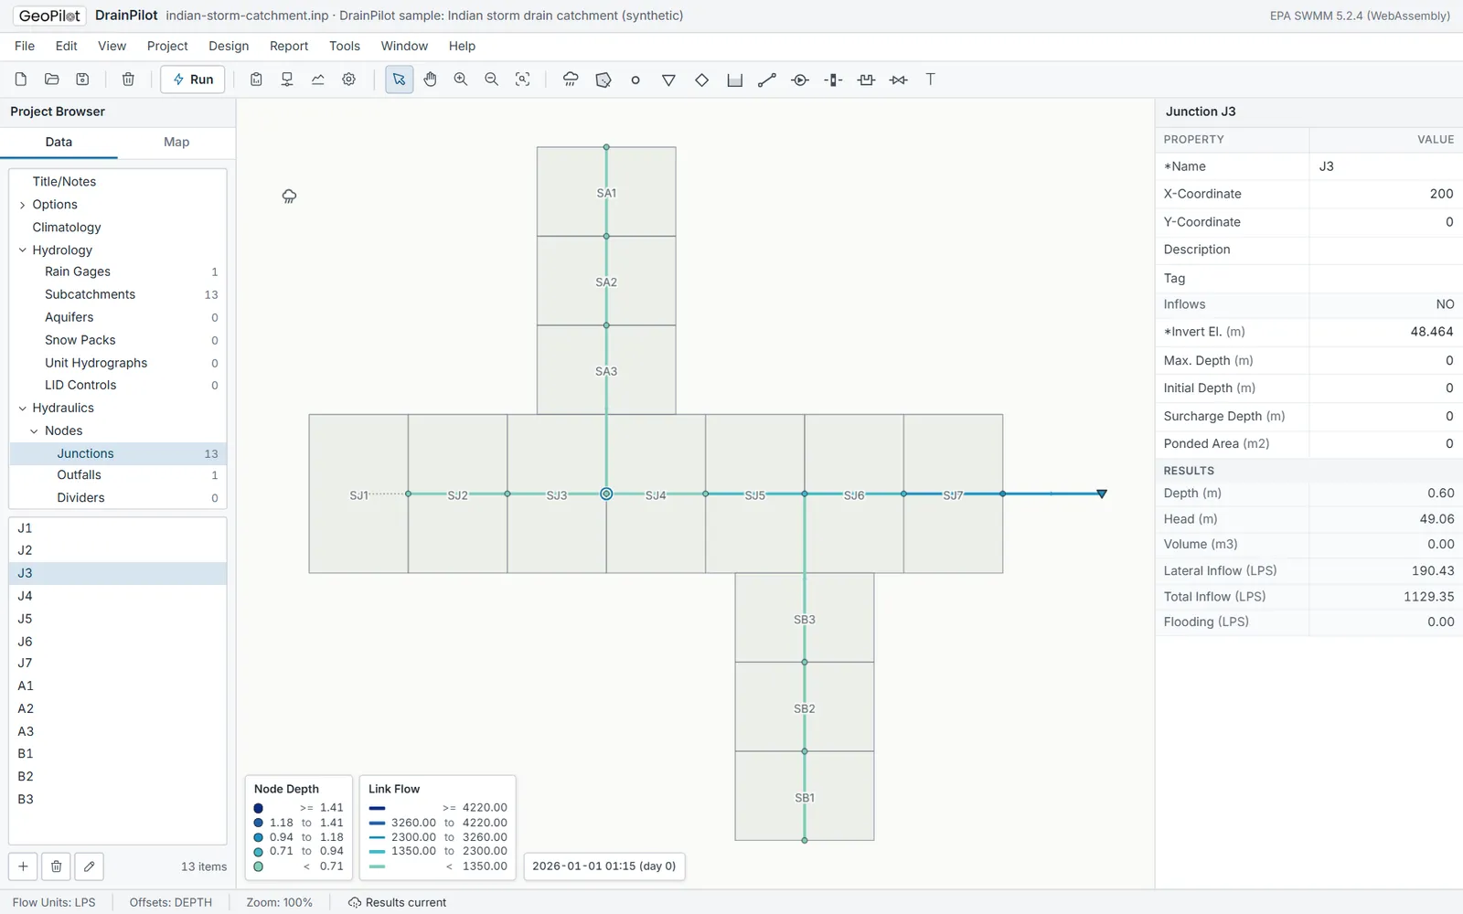1463x914 pixels.
Task: Select junction B2 in the list
Action: pyautogui.click(x=118, y=777)
